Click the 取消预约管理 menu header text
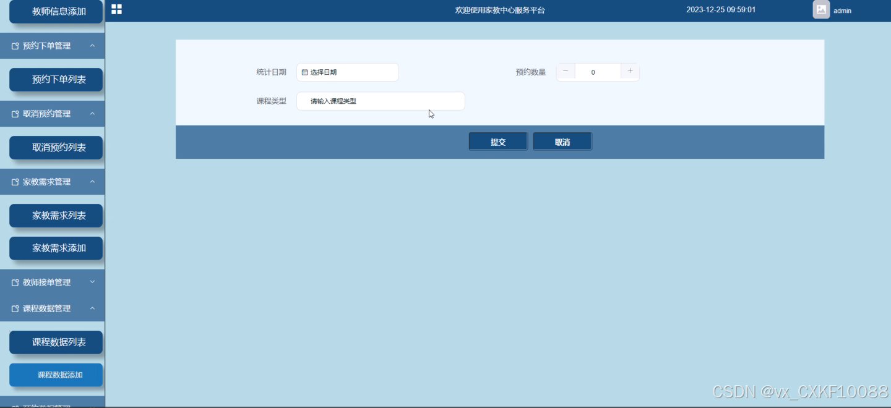891x408 pixels. (x=46, y=114)
